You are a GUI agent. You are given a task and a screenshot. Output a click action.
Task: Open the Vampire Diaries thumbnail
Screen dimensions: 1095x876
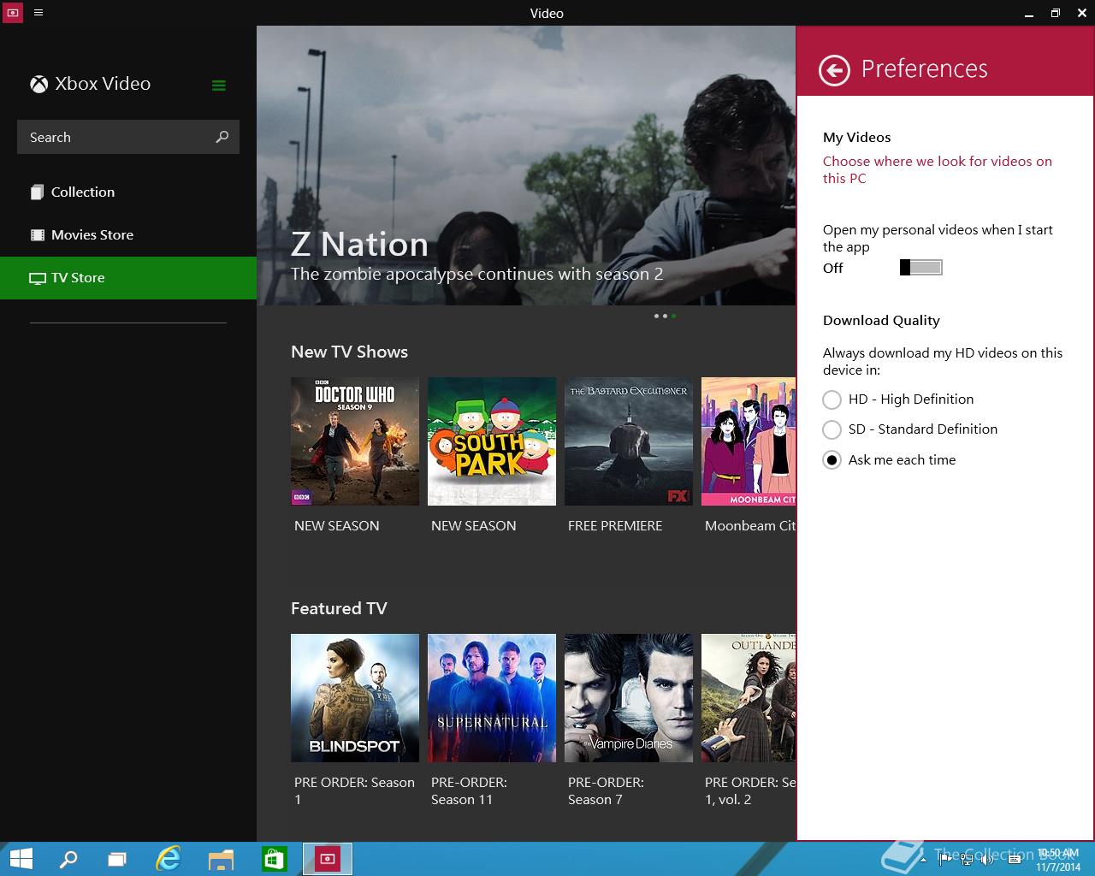629,698
